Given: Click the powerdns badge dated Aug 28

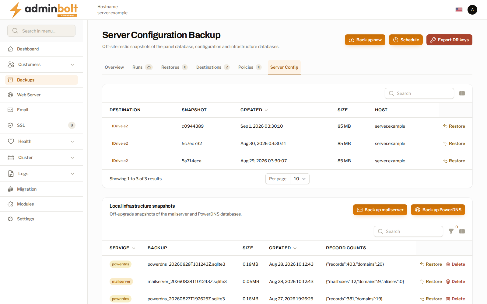Looking at the screenshot, I should pyautogui.click(x=121, y=264).
